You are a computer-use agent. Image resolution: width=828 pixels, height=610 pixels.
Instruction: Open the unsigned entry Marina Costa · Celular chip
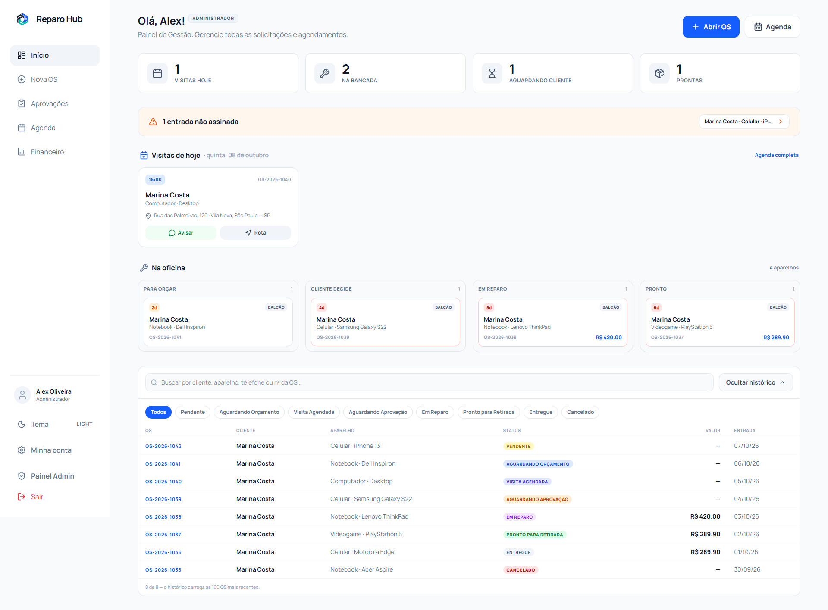tap(744, 122)
